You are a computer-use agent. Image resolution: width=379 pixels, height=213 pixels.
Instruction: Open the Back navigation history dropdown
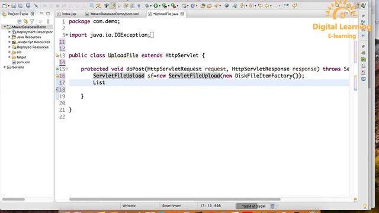pyautogui.click(x=271, y=6)
